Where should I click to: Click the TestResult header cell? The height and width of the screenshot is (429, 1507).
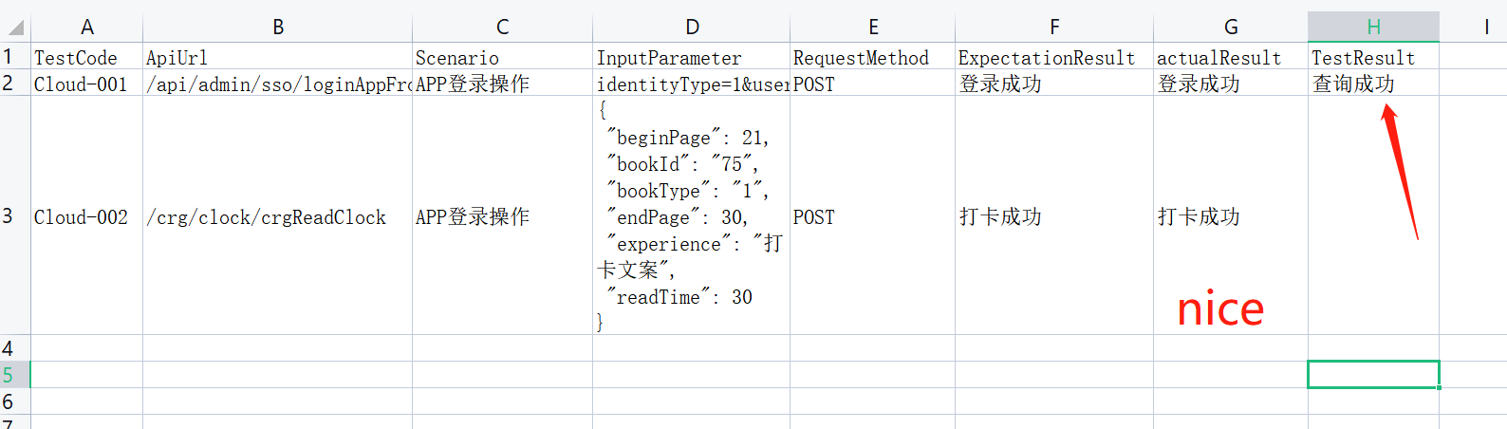1374,57
